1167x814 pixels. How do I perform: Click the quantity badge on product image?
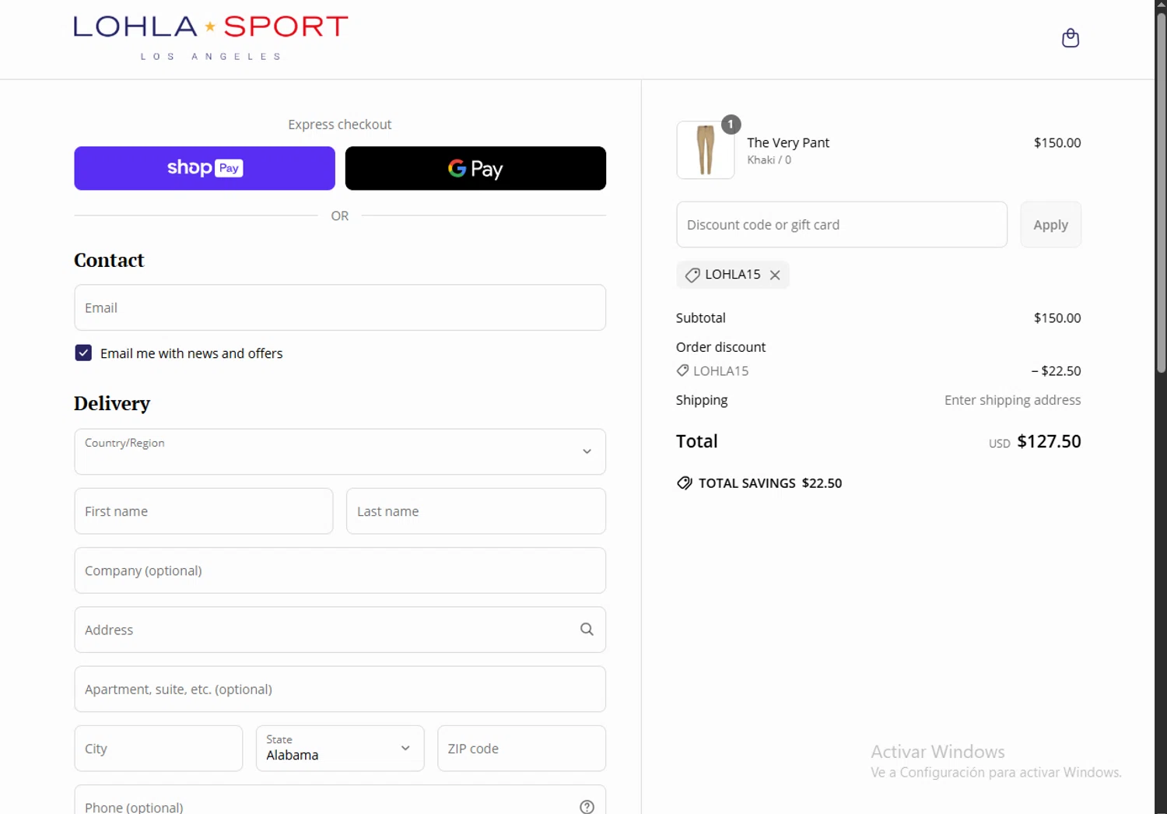(731, 124)
